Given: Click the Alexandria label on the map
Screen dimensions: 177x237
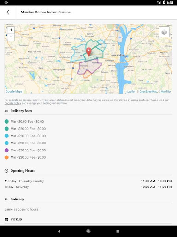Looking at the screenshot, I should 118,55.
